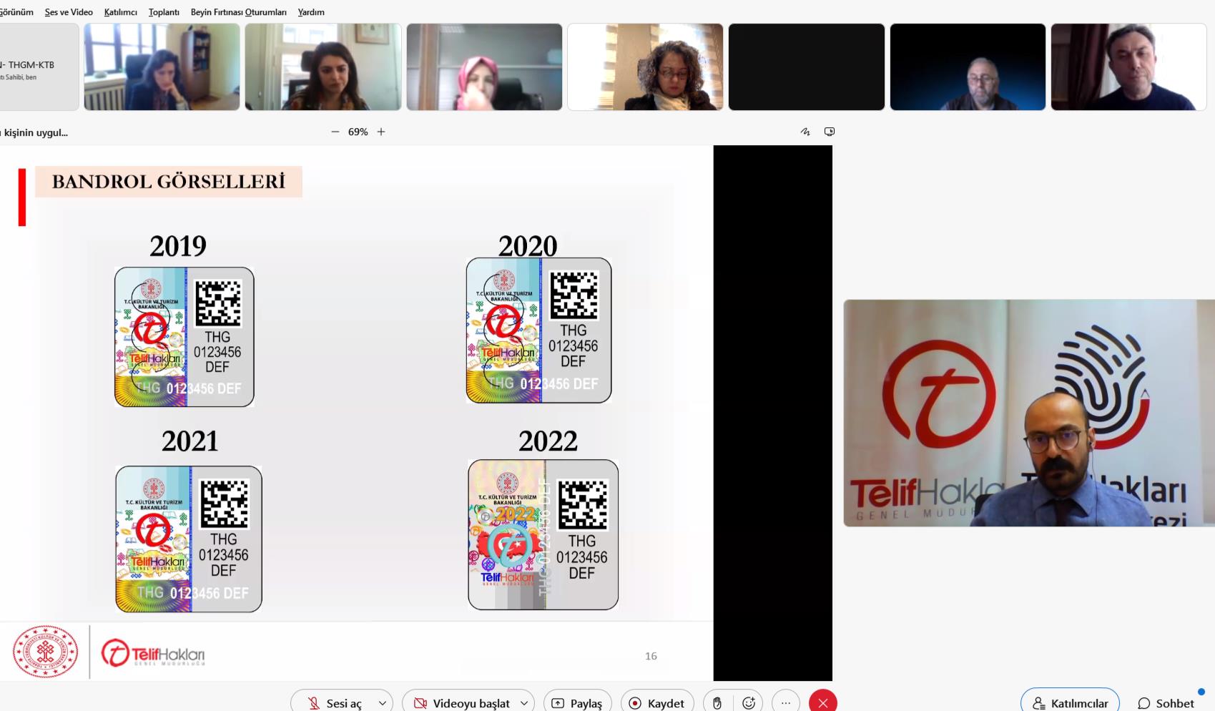Open the Görünüm menu

point(16,12)
